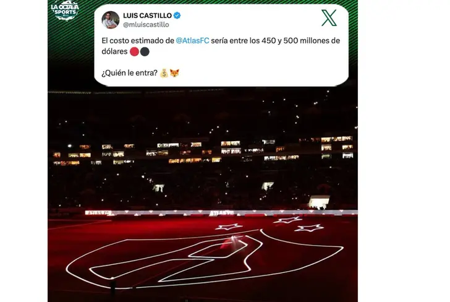450x302 pixels.
Task: Click the middle star above the crest
Action: pyautogui.click(x=287, y=220)
